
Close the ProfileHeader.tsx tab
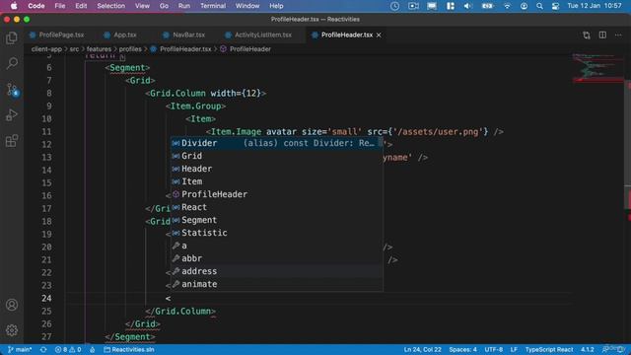coord(379,35)
